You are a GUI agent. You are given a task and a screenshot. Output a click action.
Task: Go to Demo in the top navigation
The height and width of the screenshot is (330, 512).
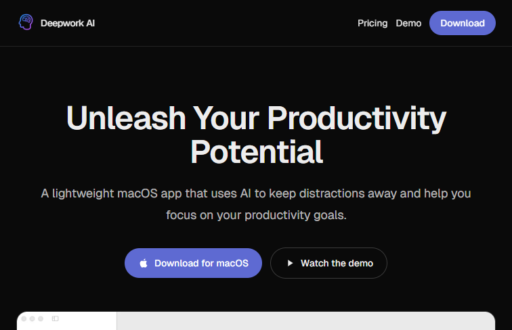tap(408, 23)
